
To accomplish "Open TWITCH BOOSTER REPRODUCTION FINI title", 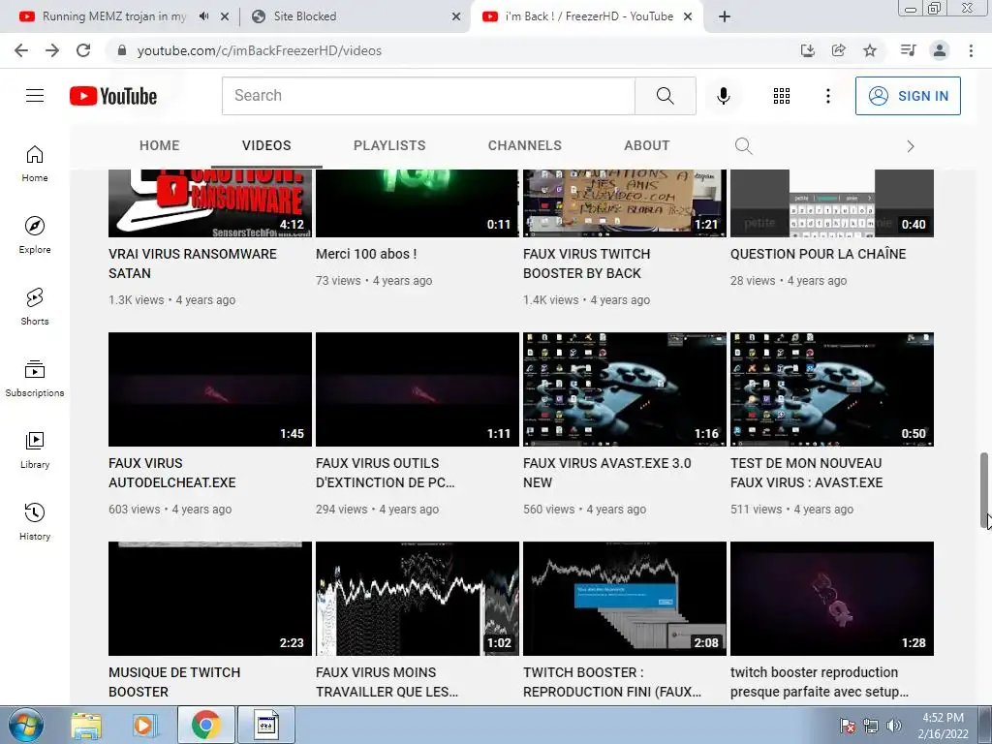I will [612, 682].
